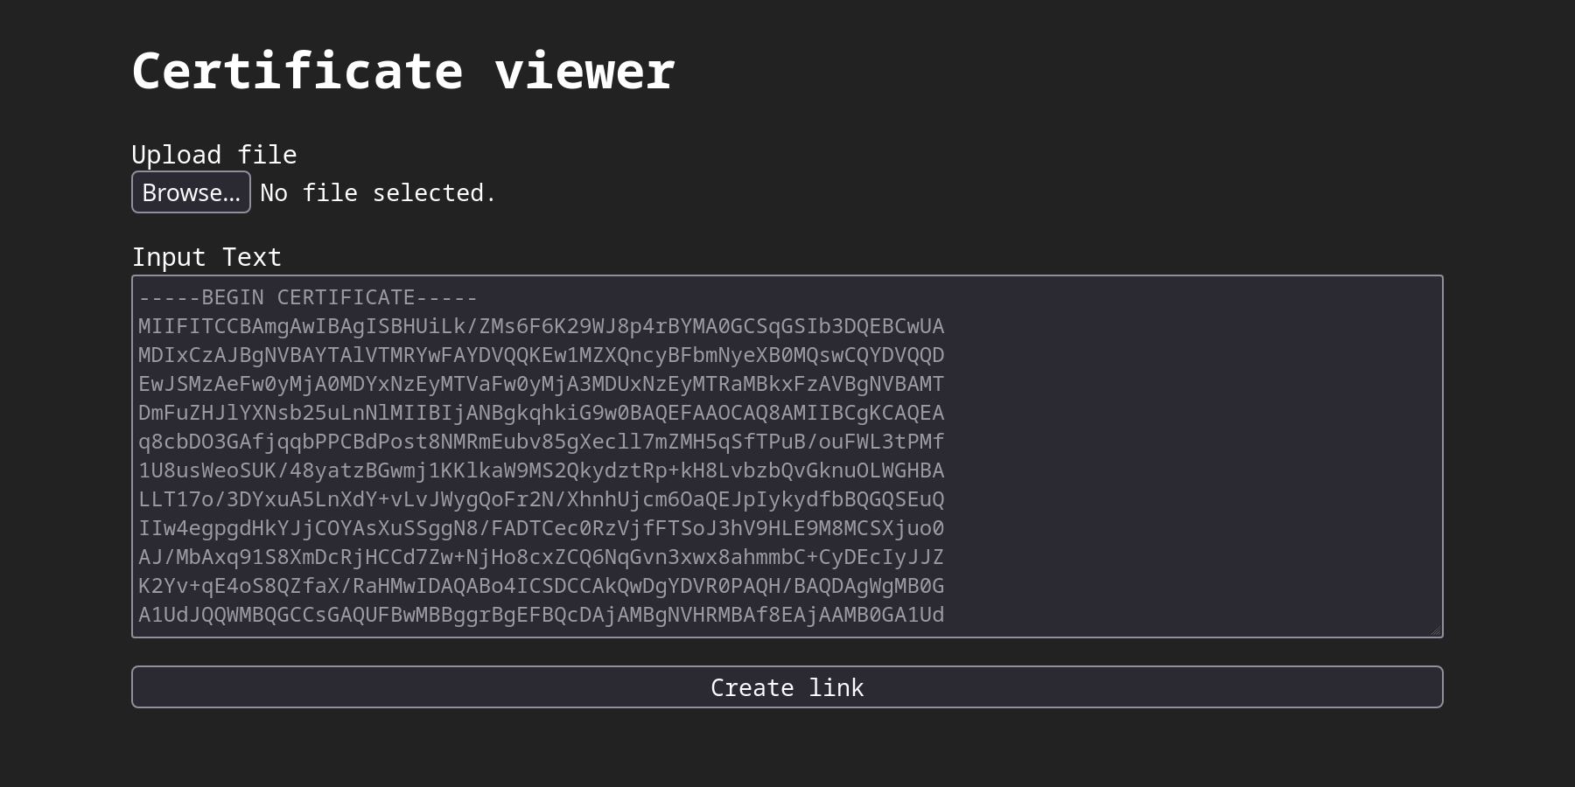1575x787 pixels.
Task: Click the line starting with 1U8usWeoSUK
Action: point(542,470)
